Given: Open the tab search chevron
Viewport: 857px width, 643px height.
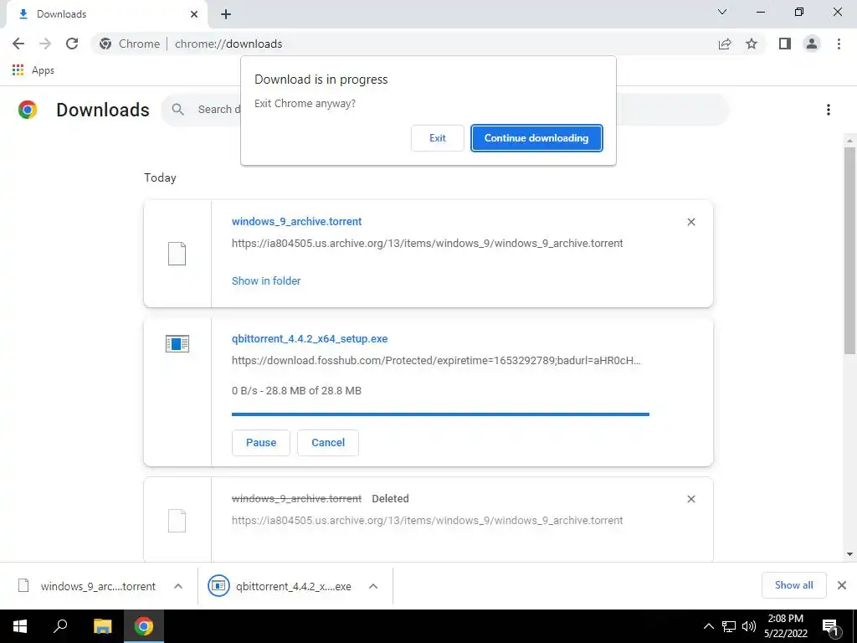Looking at the screenshot, I should (x=722, y=12).
